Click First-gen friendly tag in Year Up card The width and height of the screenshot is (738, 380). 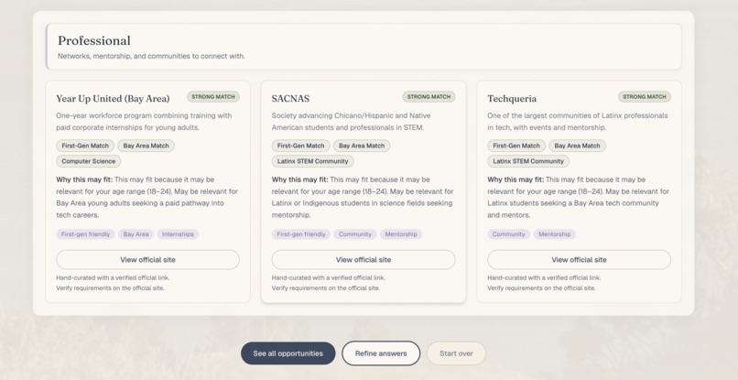[85, 234]
